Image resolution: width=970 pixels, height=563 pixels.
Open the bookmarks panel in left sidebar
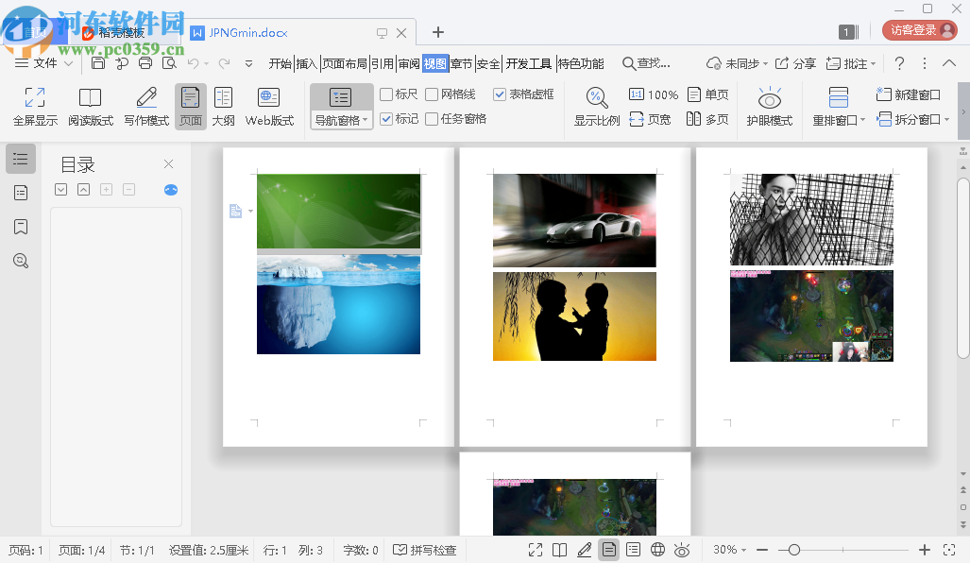(20, 226)
